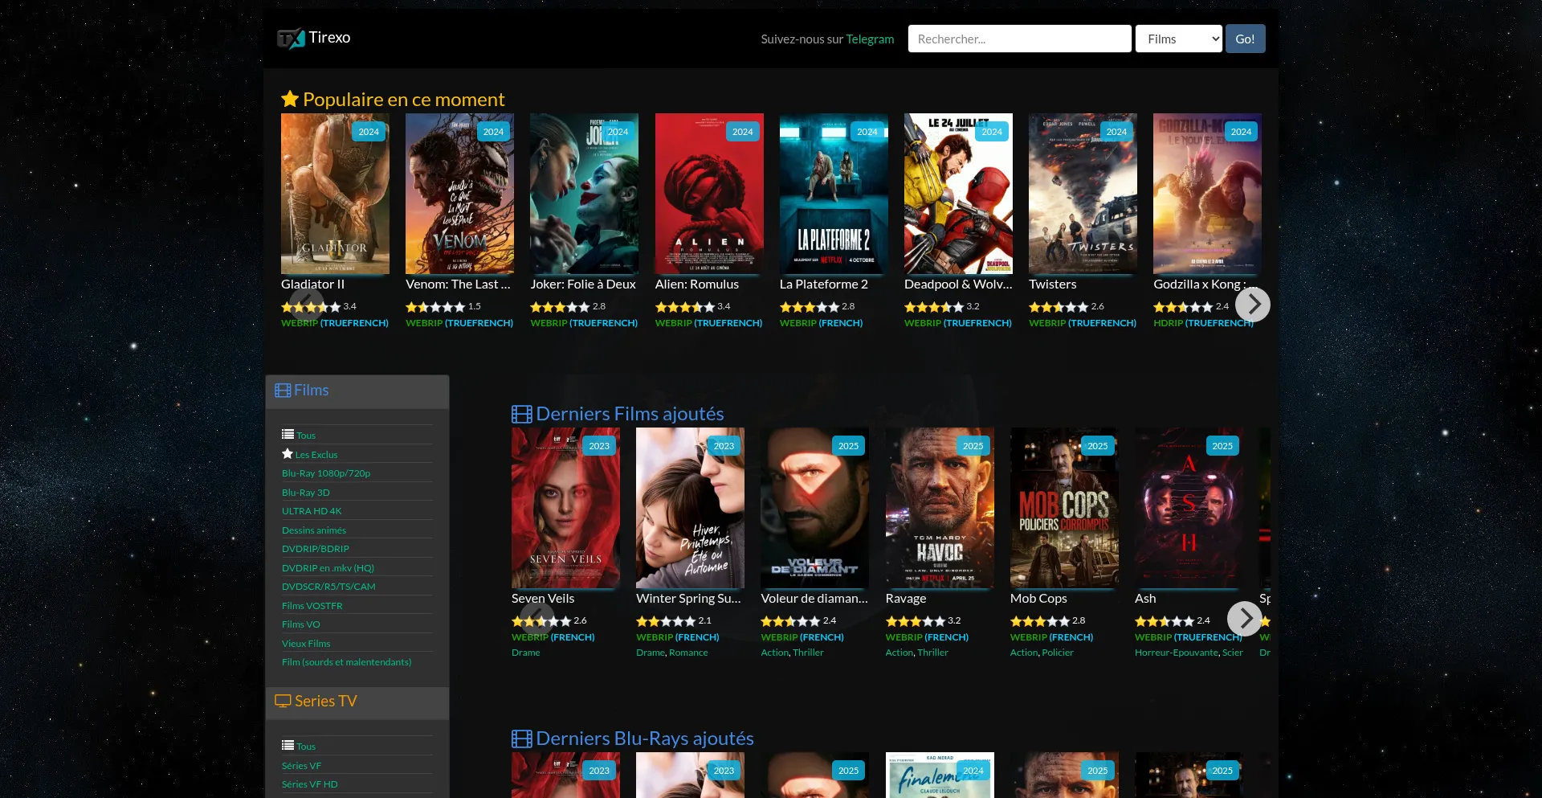This screenshot has width=1542, height=798.
Task: Click previous arrow in Derniers Films ajoutés
Action: (536, 619)
